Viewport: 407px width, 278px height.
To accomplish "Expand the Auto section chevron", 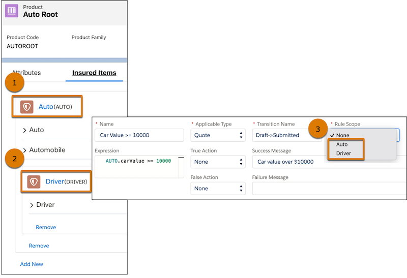I will click(24, 130).
